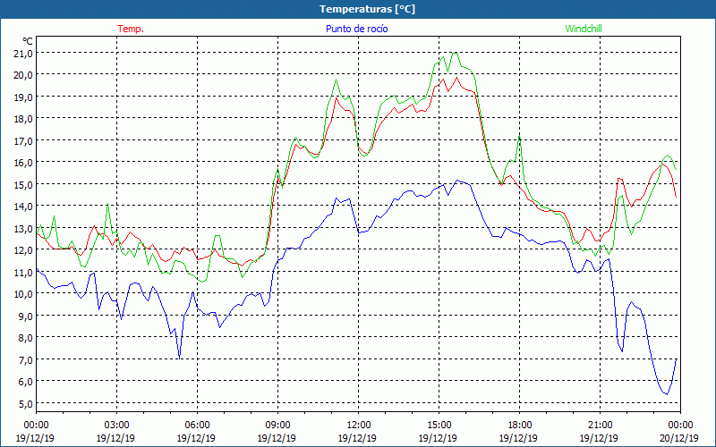Screen dimensions: 716x447
Task: Click the '18,0' y-axis value
Action: pyautogui.click(x=24, y=119)
